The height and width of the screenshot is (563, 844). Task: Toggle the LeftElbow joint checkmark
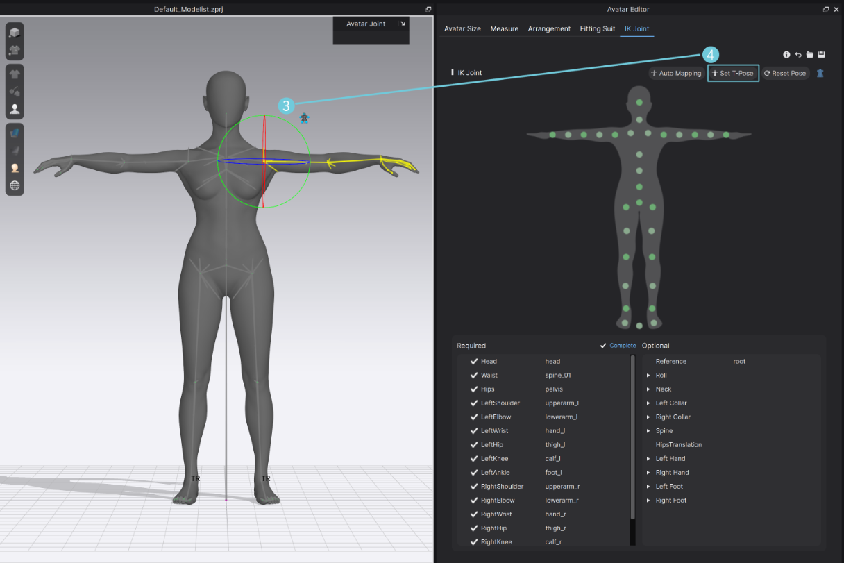click(x=474, y=417)
